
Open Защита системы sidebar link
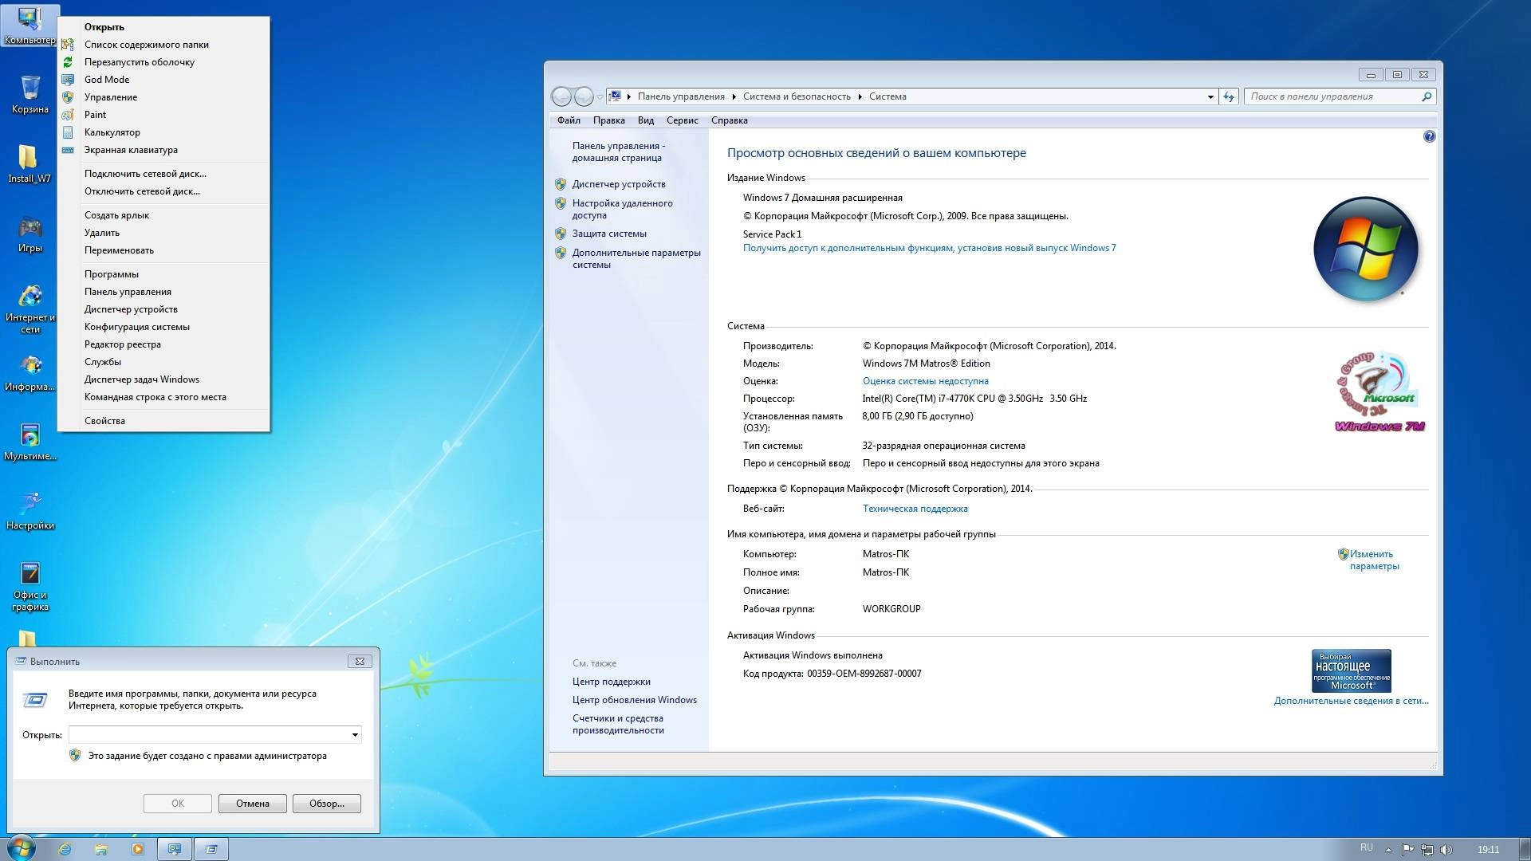609,234
